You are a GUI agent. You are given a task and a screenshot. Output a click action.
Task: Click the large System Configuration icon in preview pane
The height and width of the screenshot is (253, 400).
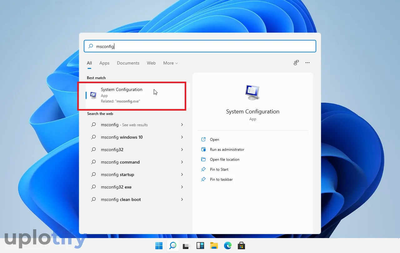click(252, 93)
